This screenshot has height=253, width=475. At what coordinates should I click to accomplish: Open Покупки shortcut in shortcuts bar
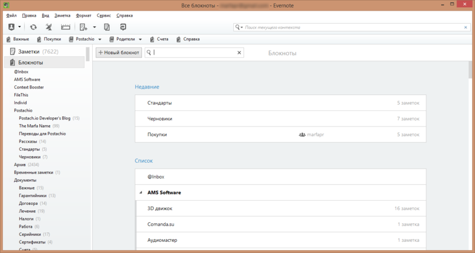click(49, 39)
